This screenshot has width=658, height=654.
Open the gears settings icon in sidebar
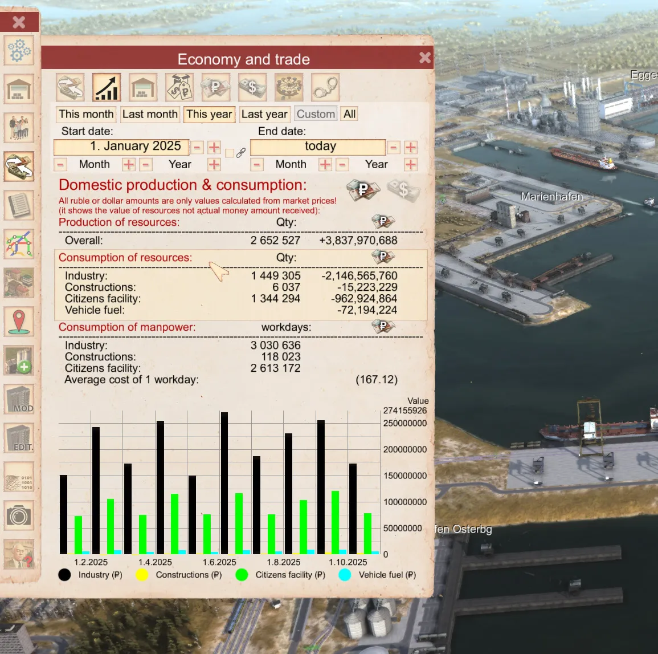tap(19, 51)
